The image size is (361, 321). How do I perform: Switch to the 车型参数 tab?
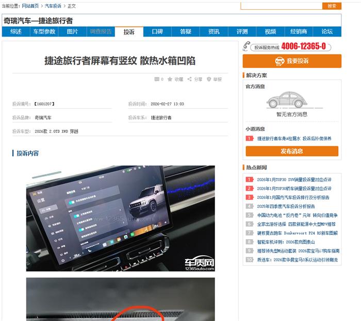[44, 32]
